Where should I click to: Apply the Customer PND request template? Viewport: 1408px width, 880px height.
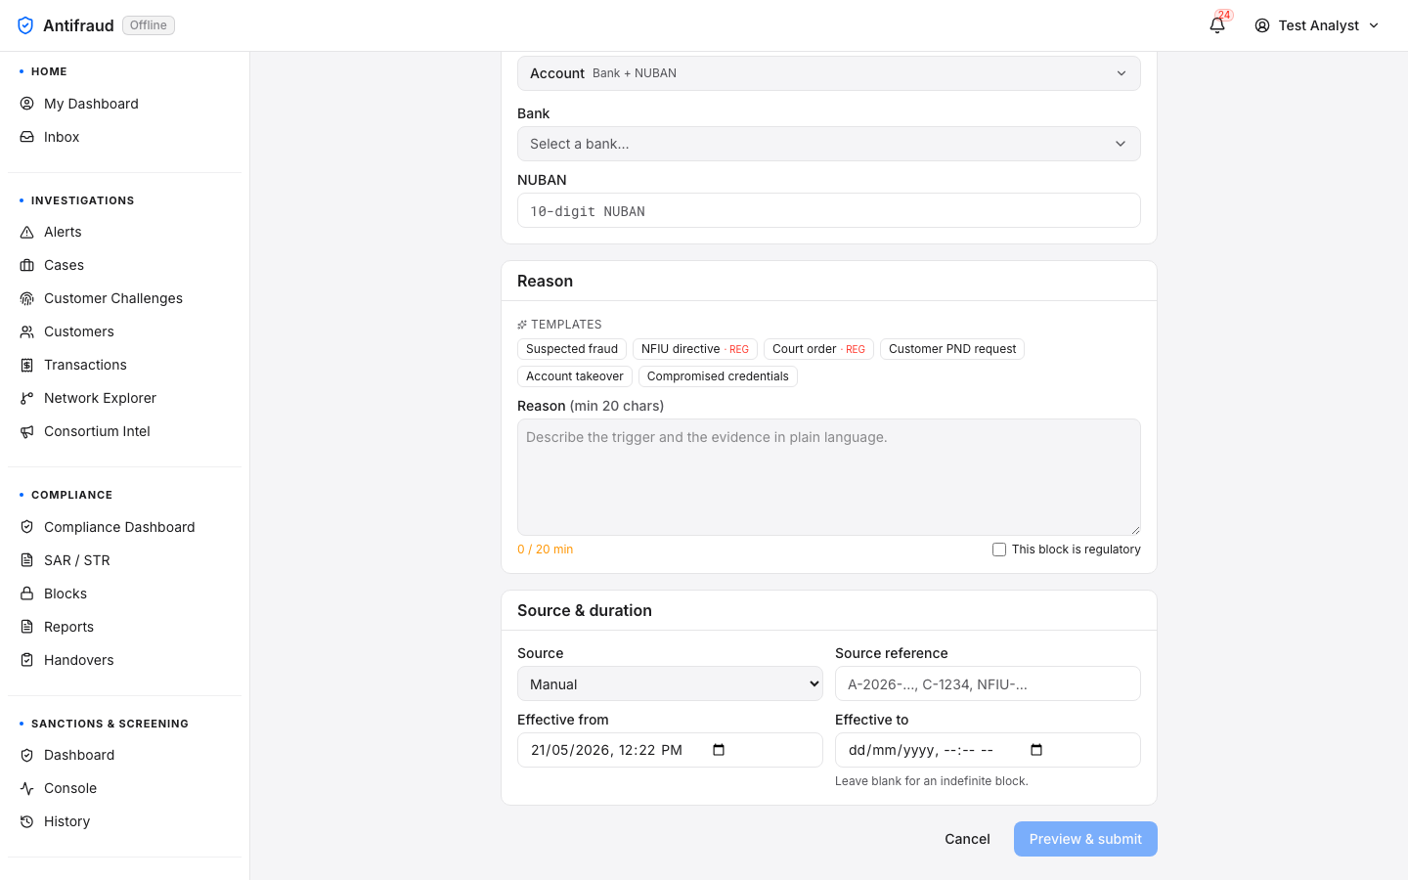pyautogui.click(x=952, y=349)
